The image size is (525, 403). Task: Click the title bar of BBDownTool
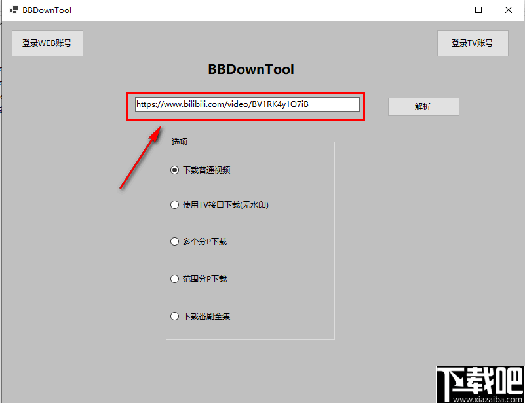click(262, 10)
